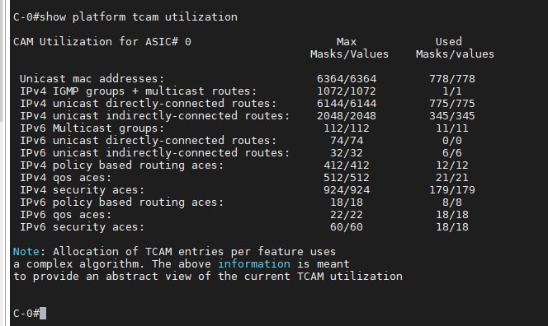Viewport: 548px width, 326px height.
Task: Click 'IPv4 IGMP groups + multicast routes' label
Action: [138, 91]
